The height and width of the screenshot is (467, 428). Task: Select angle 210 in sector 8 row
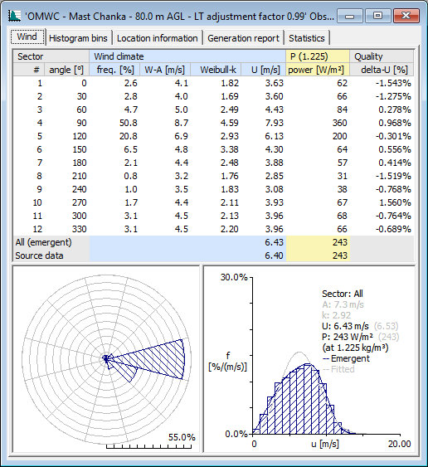point(80,176)
